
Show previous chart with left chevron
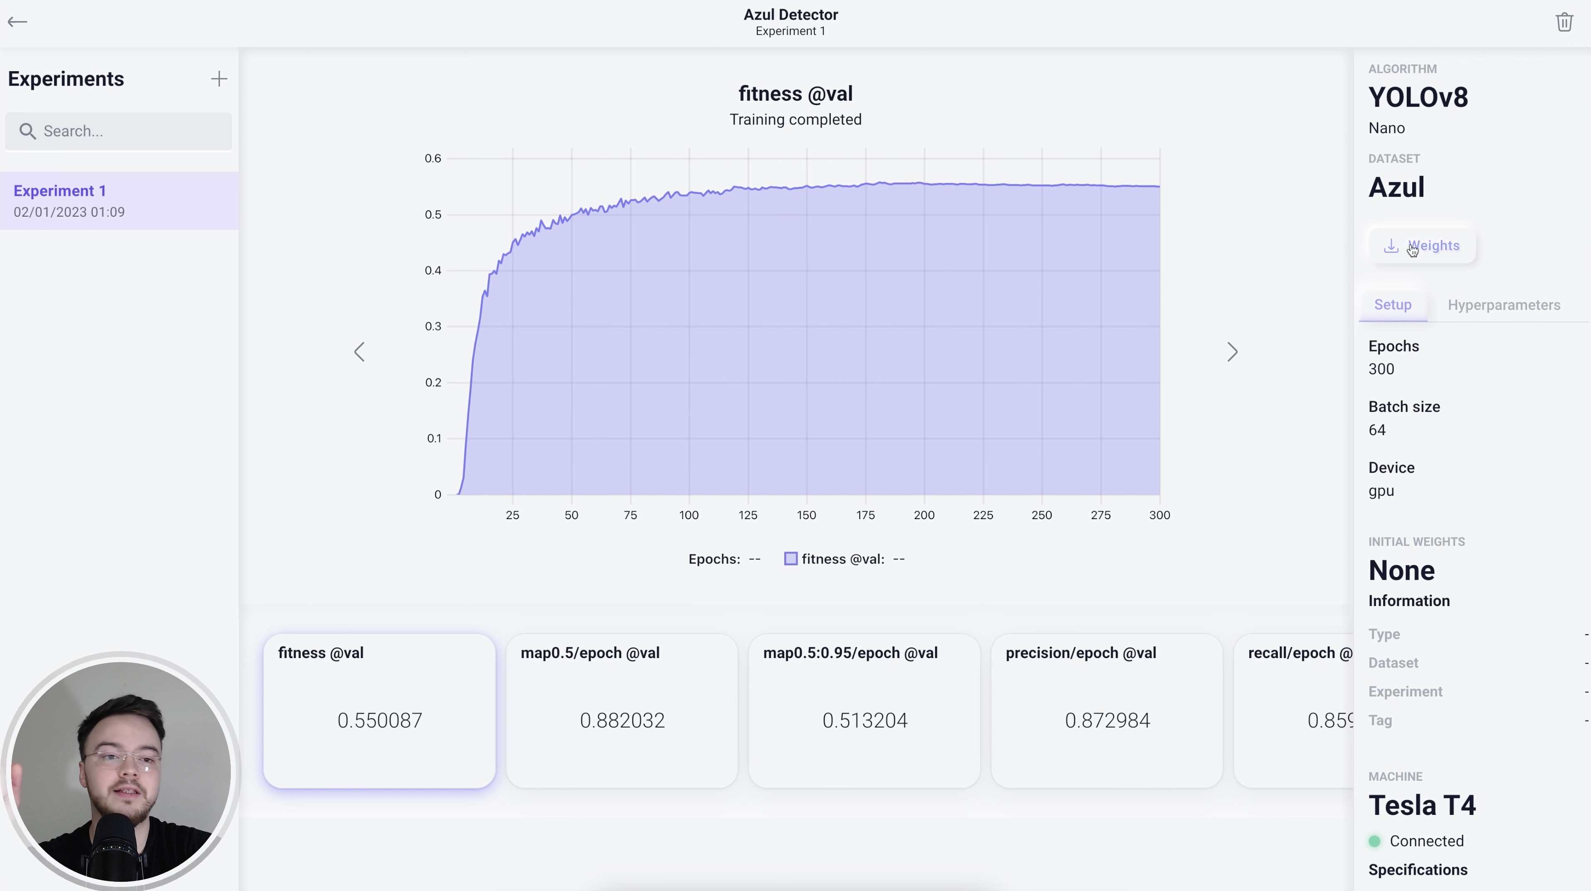coord(359,352)
